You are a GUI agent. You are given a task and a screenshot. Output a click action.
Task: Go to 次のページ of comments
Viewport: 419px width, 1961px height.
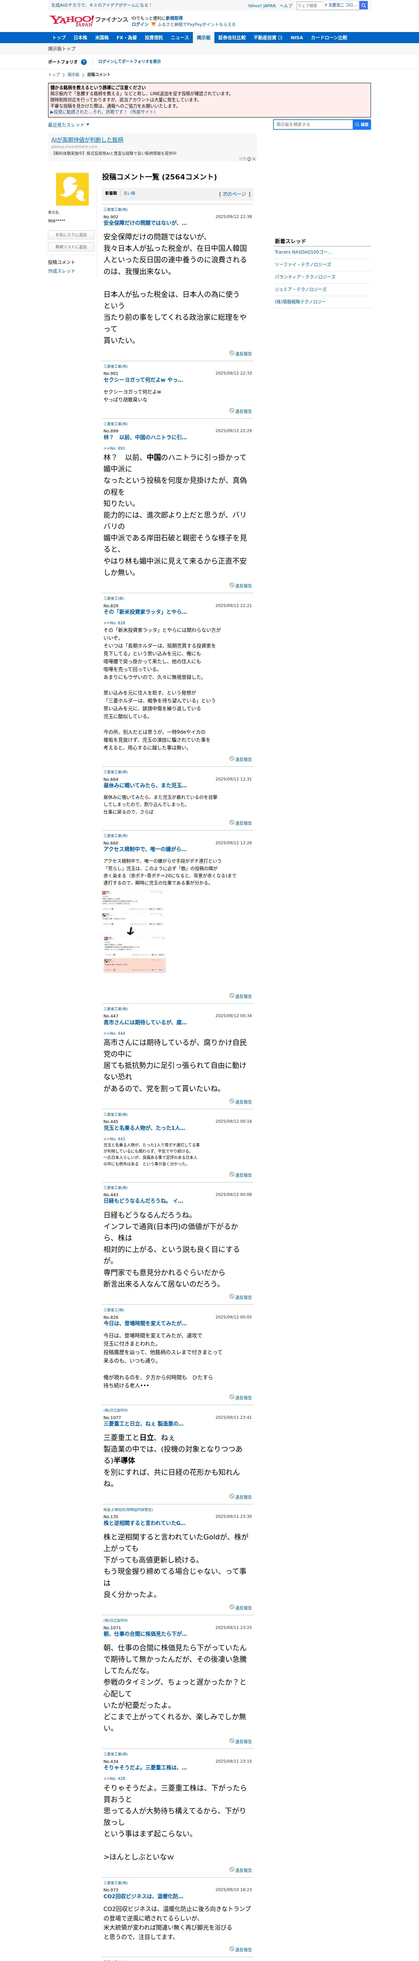[x=234, y=194]
